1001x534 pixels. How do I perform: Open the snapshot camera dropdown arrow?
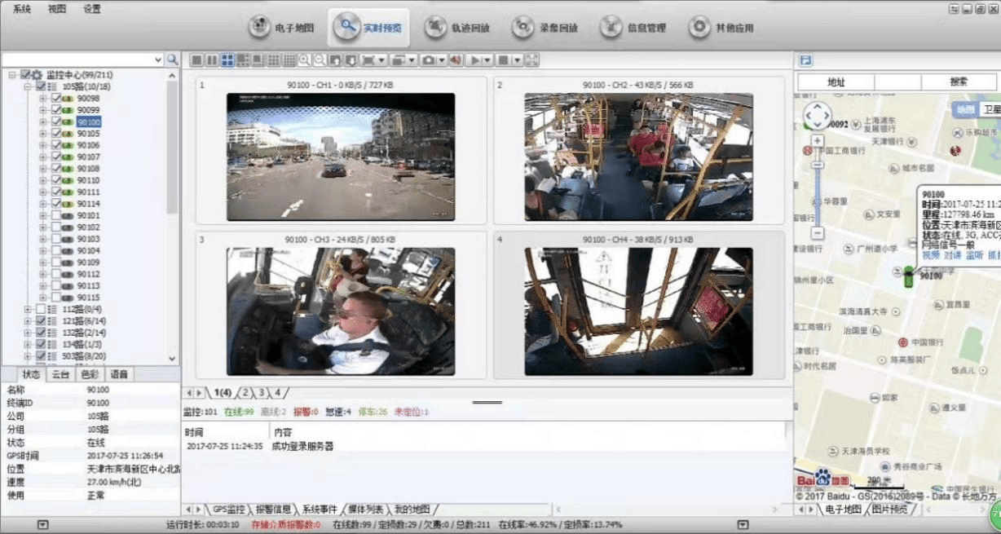coord(442,60)
